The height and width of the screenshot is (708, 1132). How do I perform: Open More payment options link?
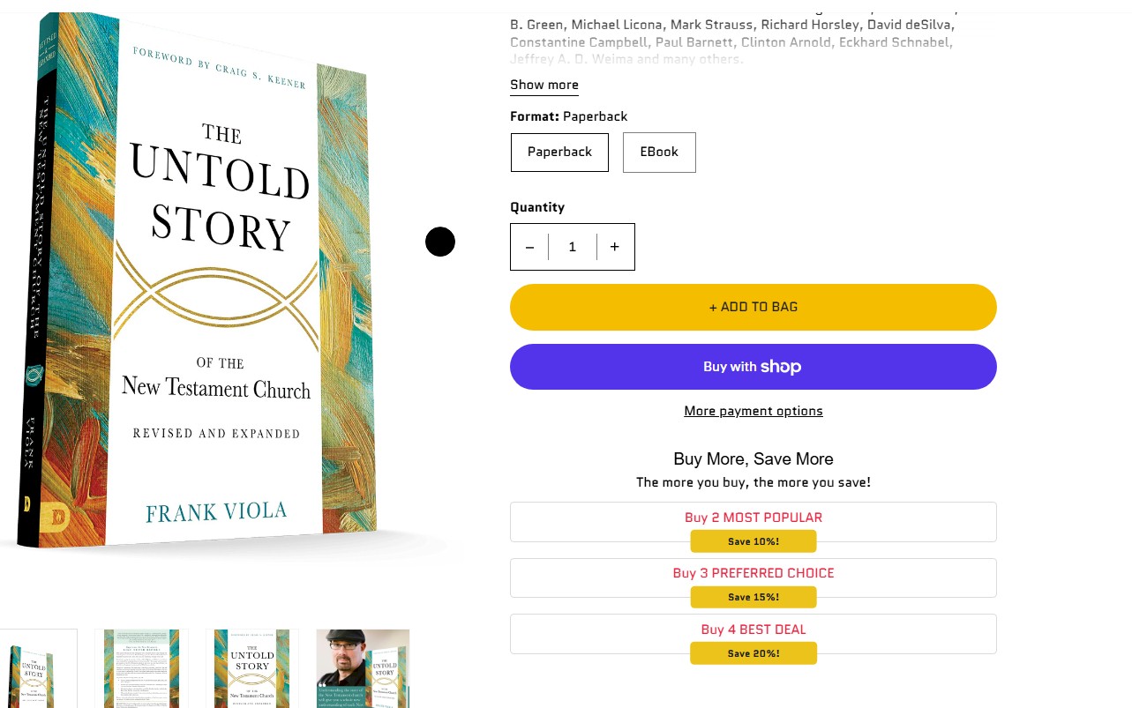pos(753,411)
